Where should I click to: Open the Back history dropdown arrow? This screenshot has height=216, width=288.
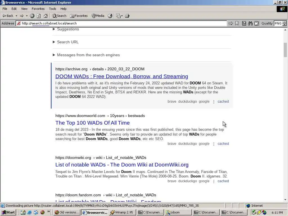pyautogui.click(x=16, y=16)
